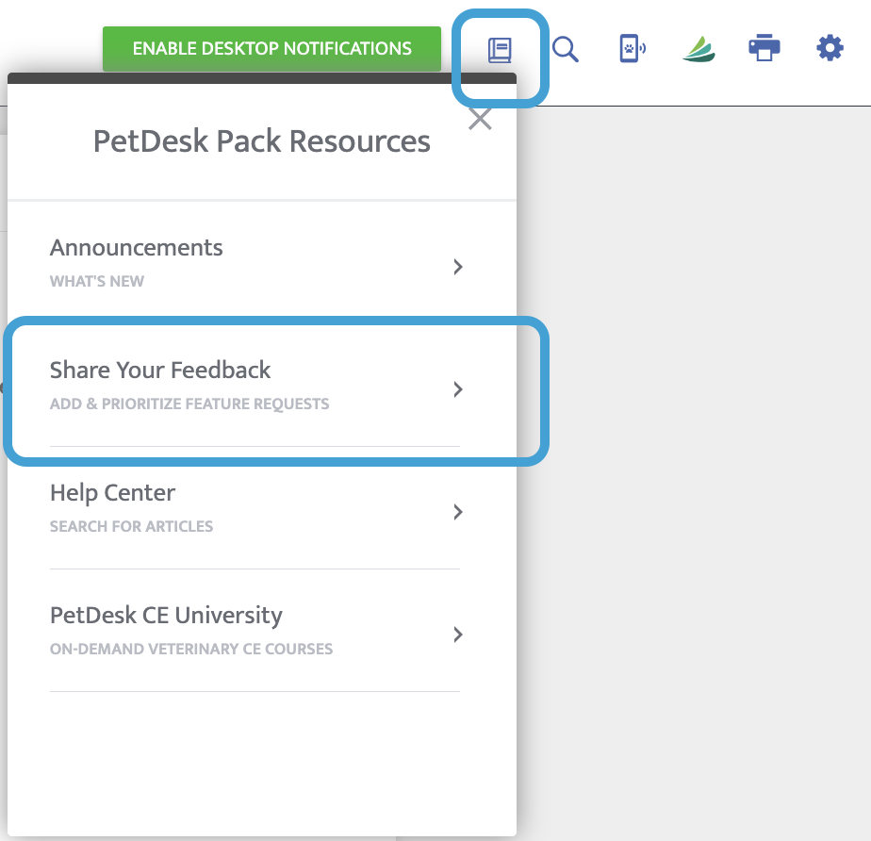Click "Add & Prioritize Feature Requests" subtitle
This screenshot has width=871, height=841.
189,404
